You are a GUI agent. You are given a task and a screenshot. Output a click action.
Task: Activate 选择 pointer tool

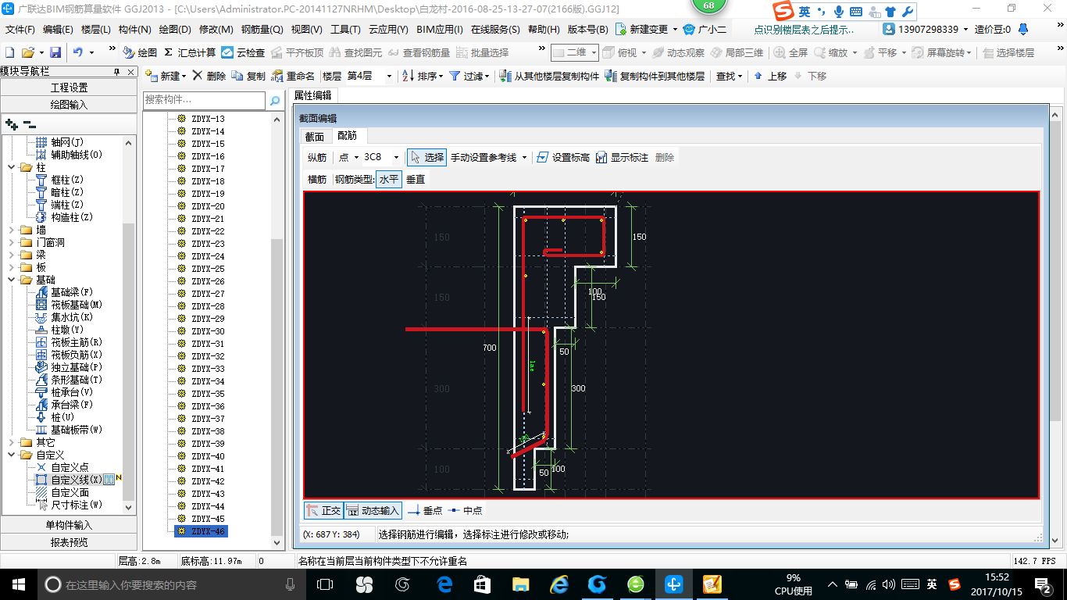(x=426, y=157)
